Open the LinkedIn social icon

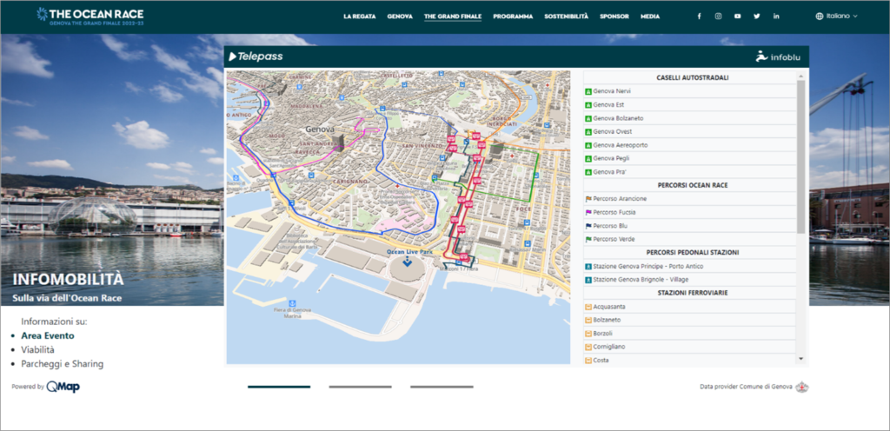(776, 17)
